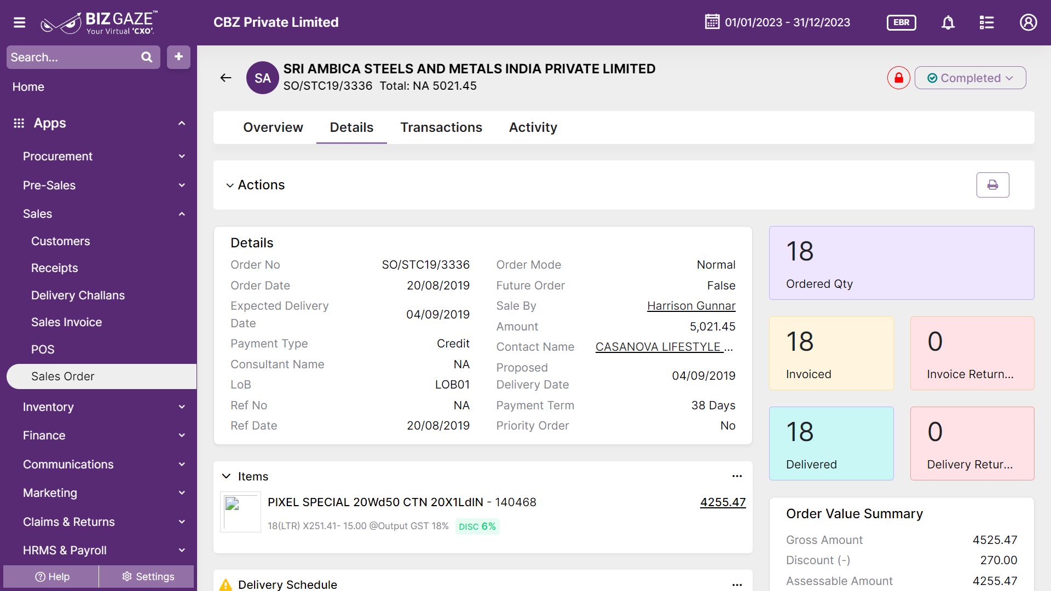Expand HRMS & Payroll menu

182,551
